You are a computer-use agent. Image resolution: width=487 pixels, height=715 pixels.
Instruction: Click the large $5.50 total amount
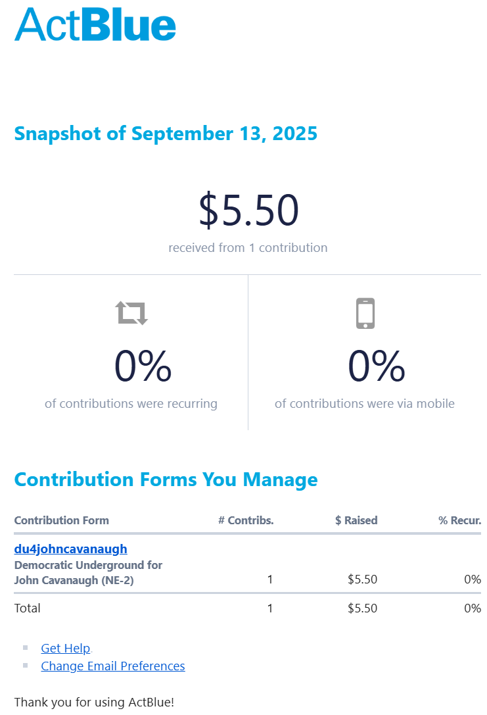pyautogui.click(x=248, y=210)
